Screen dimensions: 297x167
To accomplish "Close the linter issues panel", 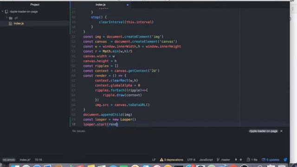I will (x=281, y=131).
